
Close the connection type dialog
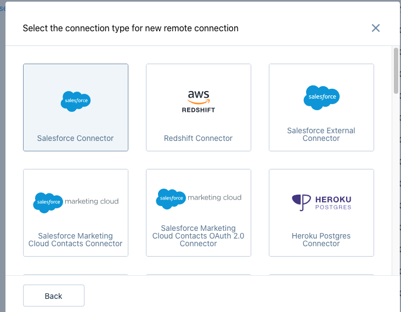376,28
